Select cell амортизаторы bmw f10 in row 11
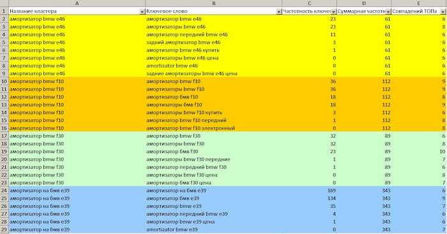This screenshot has height=234, width=447. tap(213, 89)
